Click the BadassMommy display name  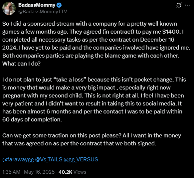(x=37, y=5)
